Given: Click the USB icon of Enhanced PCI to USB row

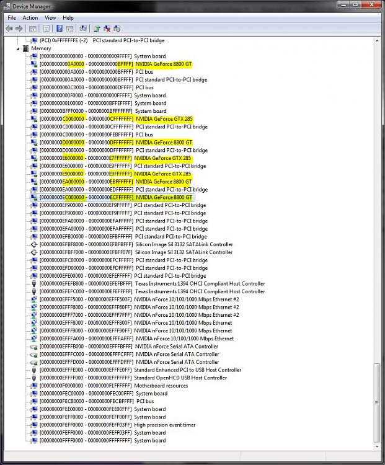Looking at the screenshot, I should pyautogui.click(x=34, y=370).
